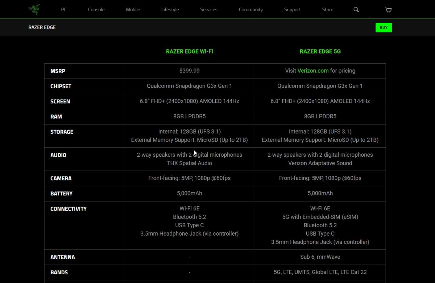Open the search magnifier icon
Image resolution: width=435 pixels, height=283 pixels.
[x=356, y=10]
